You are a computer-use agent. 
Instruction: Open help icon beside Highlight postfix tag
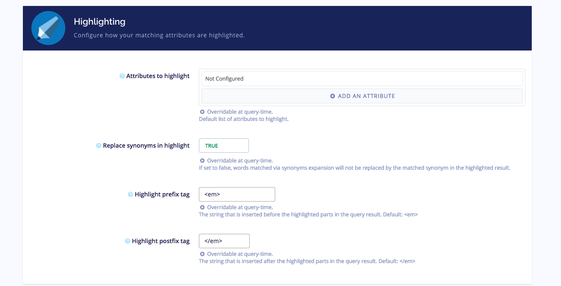[128, 241]
